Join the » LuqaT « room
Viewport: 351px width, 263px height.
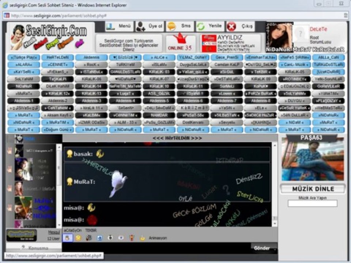pos(125,94)
